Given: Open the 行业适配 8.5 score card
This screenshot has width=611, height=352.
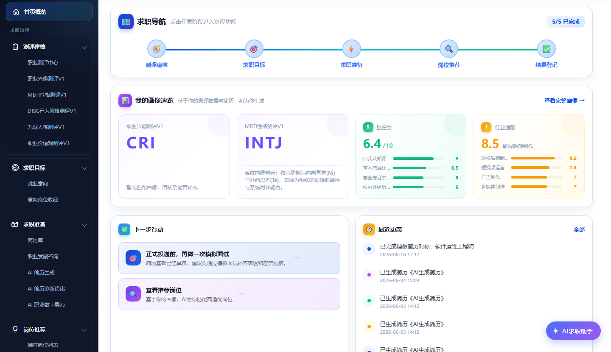Looking at the screenshot, I should click(x=529, y=156).
